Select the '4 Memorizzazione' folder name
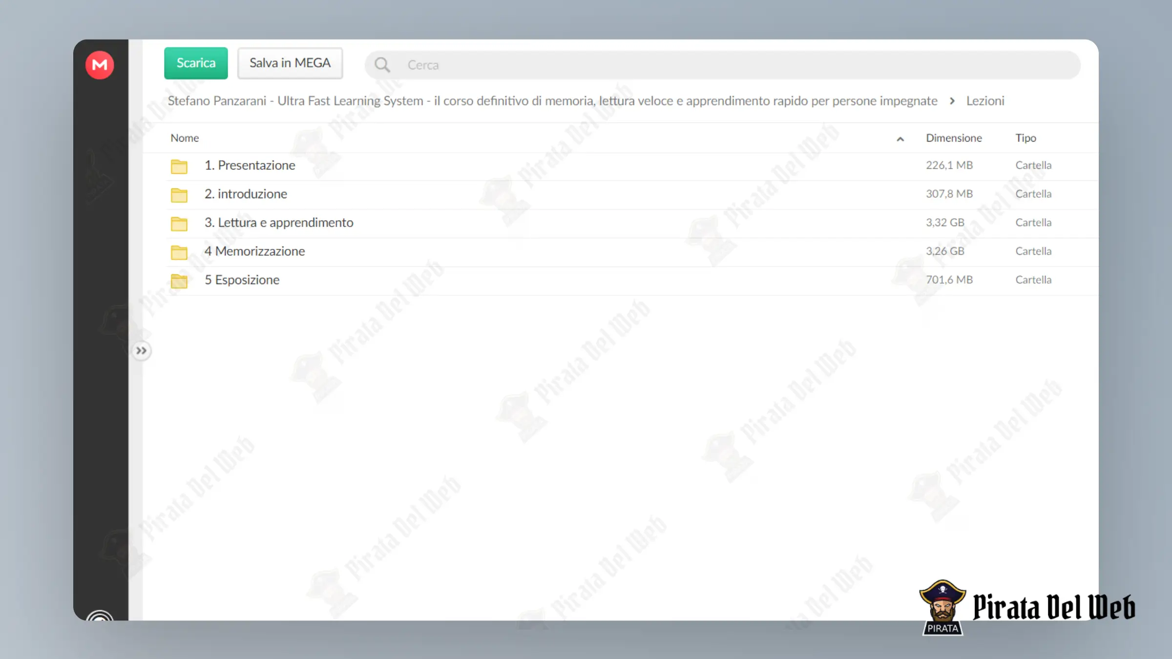Image resolution: width=1172 pixels, height=659 pixels. click(x=254, y=251)
